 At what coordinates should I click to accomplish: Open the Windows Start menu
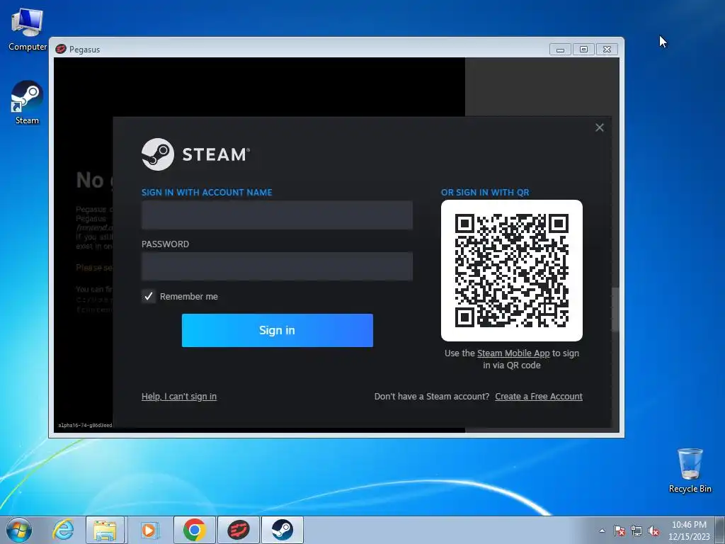pos(19,530)
